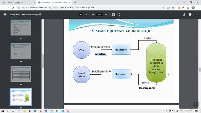Open VLC media player from taskbar
The height and width of the screenshot is (113, 201).
coord(41,111)
